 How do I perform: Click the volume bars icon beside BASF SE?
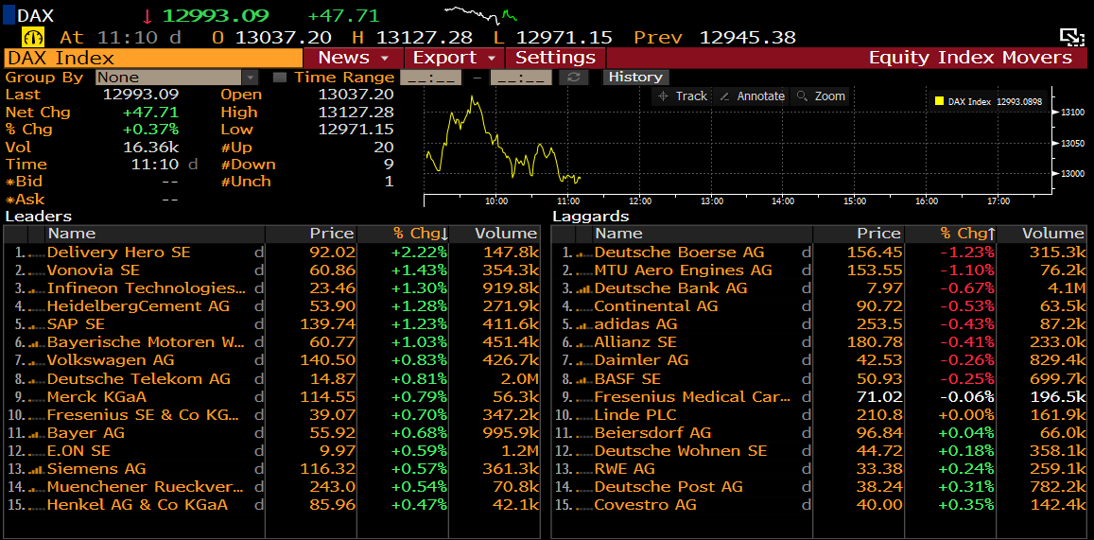tap(584, 379)
